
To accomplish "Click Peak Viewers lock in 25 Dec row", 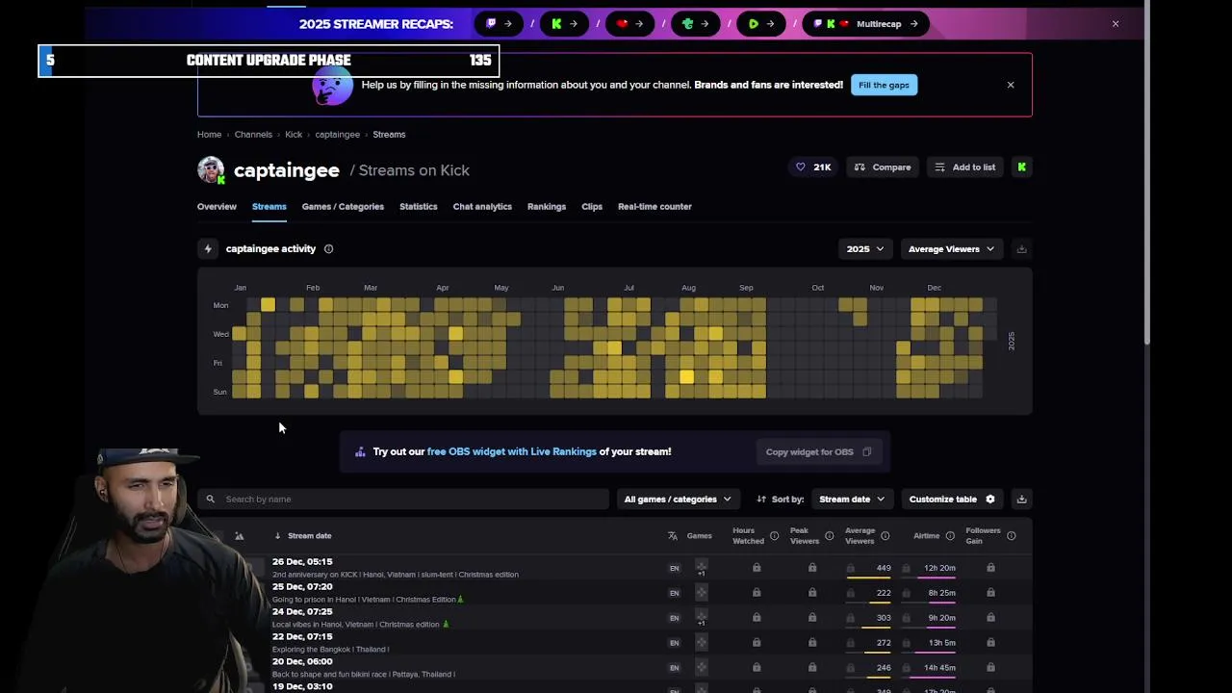I will [x=812, y=593].
